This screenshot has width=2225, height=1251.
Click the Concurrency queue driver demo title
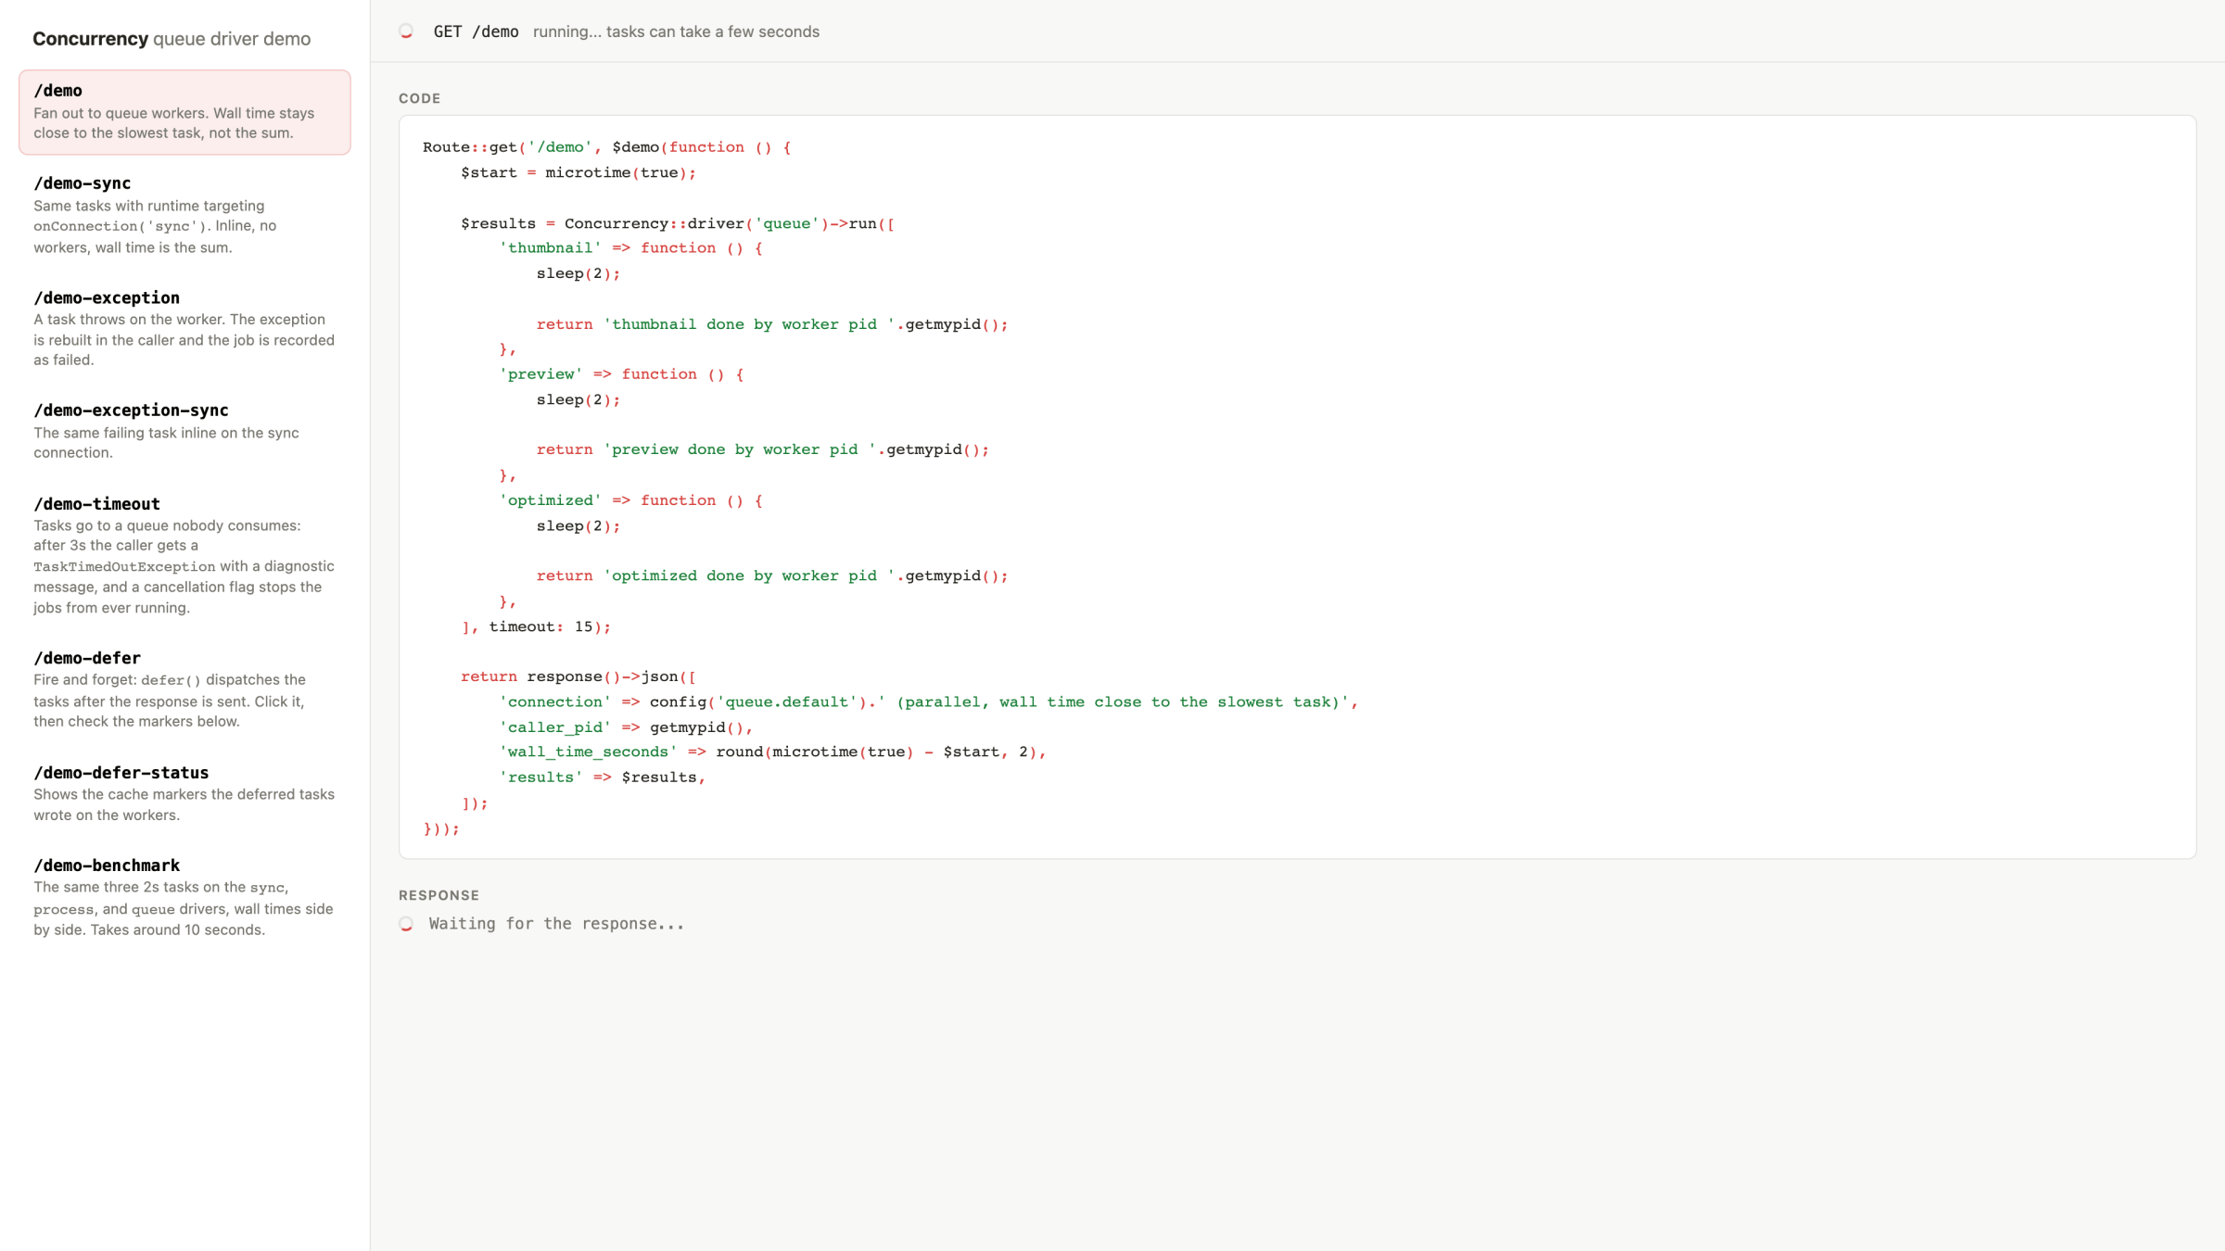[x=172, y=39]
